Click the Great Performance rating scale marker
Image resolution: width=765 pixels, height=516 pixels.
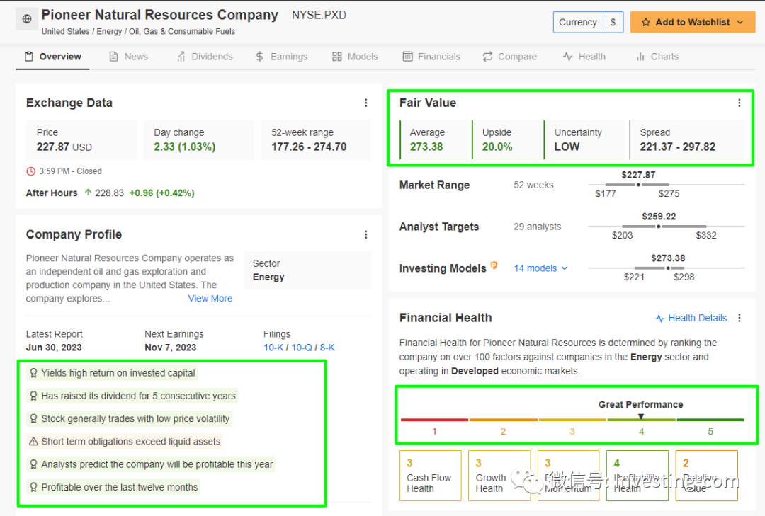point(641,416)
